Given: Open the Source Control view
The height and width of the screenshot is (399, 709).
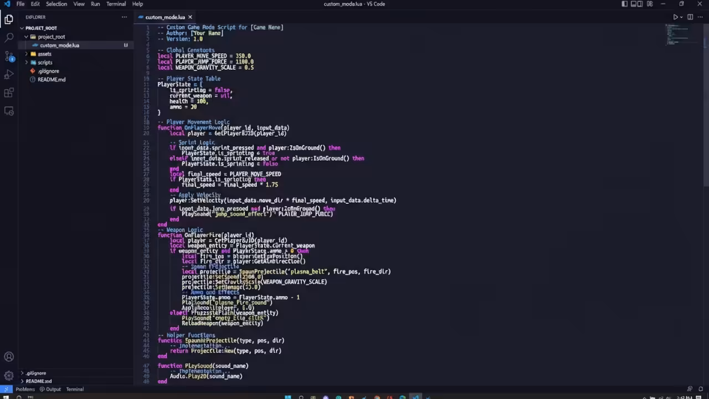Looking at the screenshot, I should coord(9,56).
